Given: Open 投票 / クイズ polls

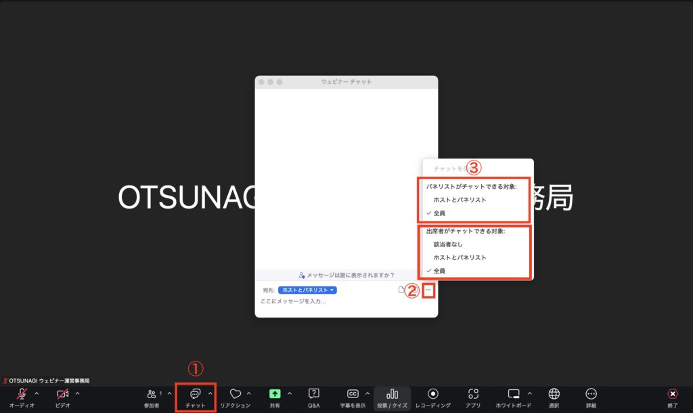Looking at the screenshot, I should [x=393, y=394].
